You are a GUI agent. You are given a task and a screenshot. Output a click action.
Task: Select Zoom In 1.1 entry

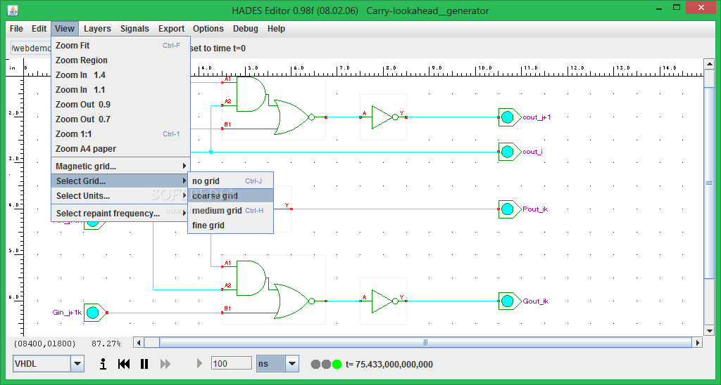coord(120,89)
